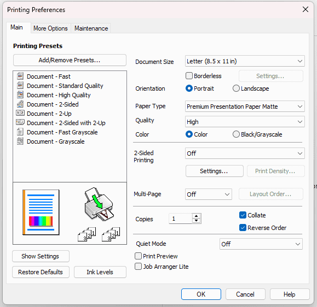Select the Color radio button
The image size is (317, 307).
[189, 134]
